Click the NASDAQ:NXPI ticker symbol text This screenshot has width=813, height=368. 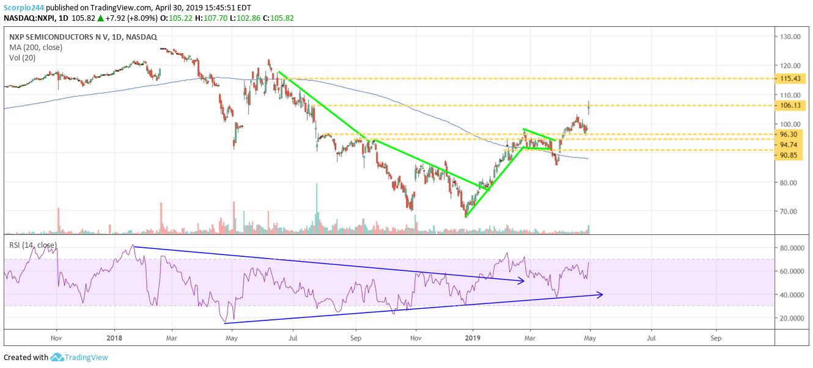click(x=28, y=18)
